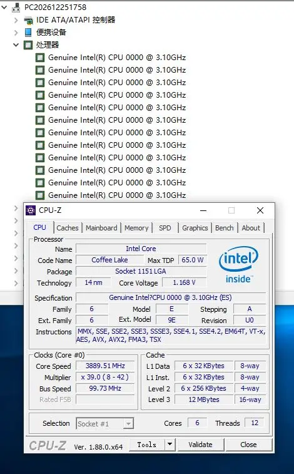Click the Tools button
This screenshot has width=294, height=474.
coord(147,445)
